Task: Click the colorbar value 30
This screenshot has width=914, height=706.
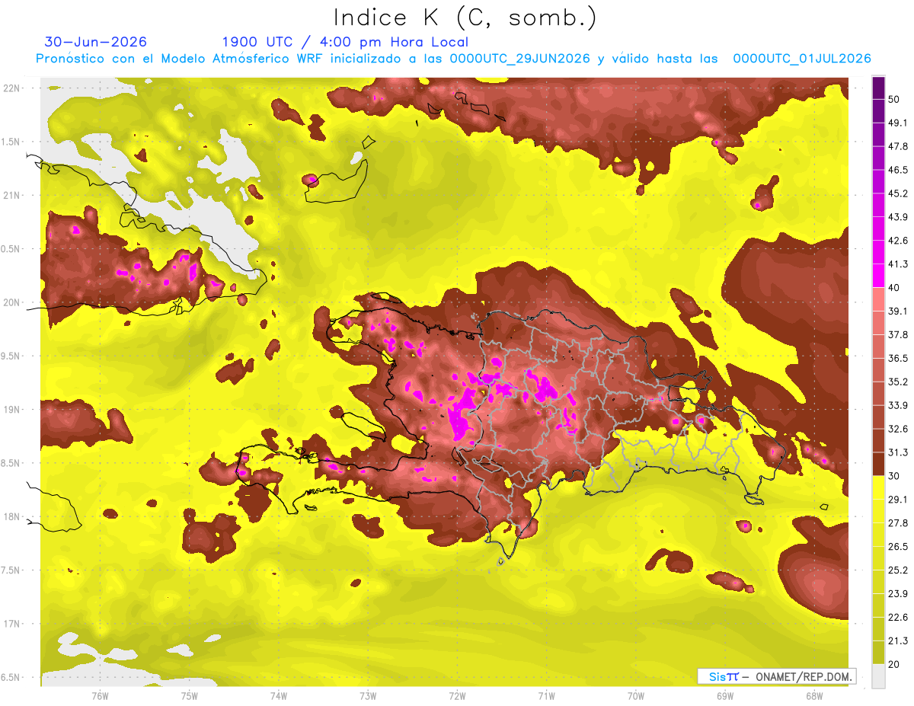Action: [x=896, y=475]
